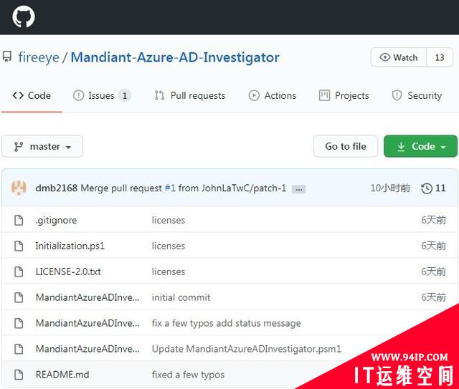
Task: Click the '6天前' timestamp in Initialization.ps1 row
Action: pos(433,246)
